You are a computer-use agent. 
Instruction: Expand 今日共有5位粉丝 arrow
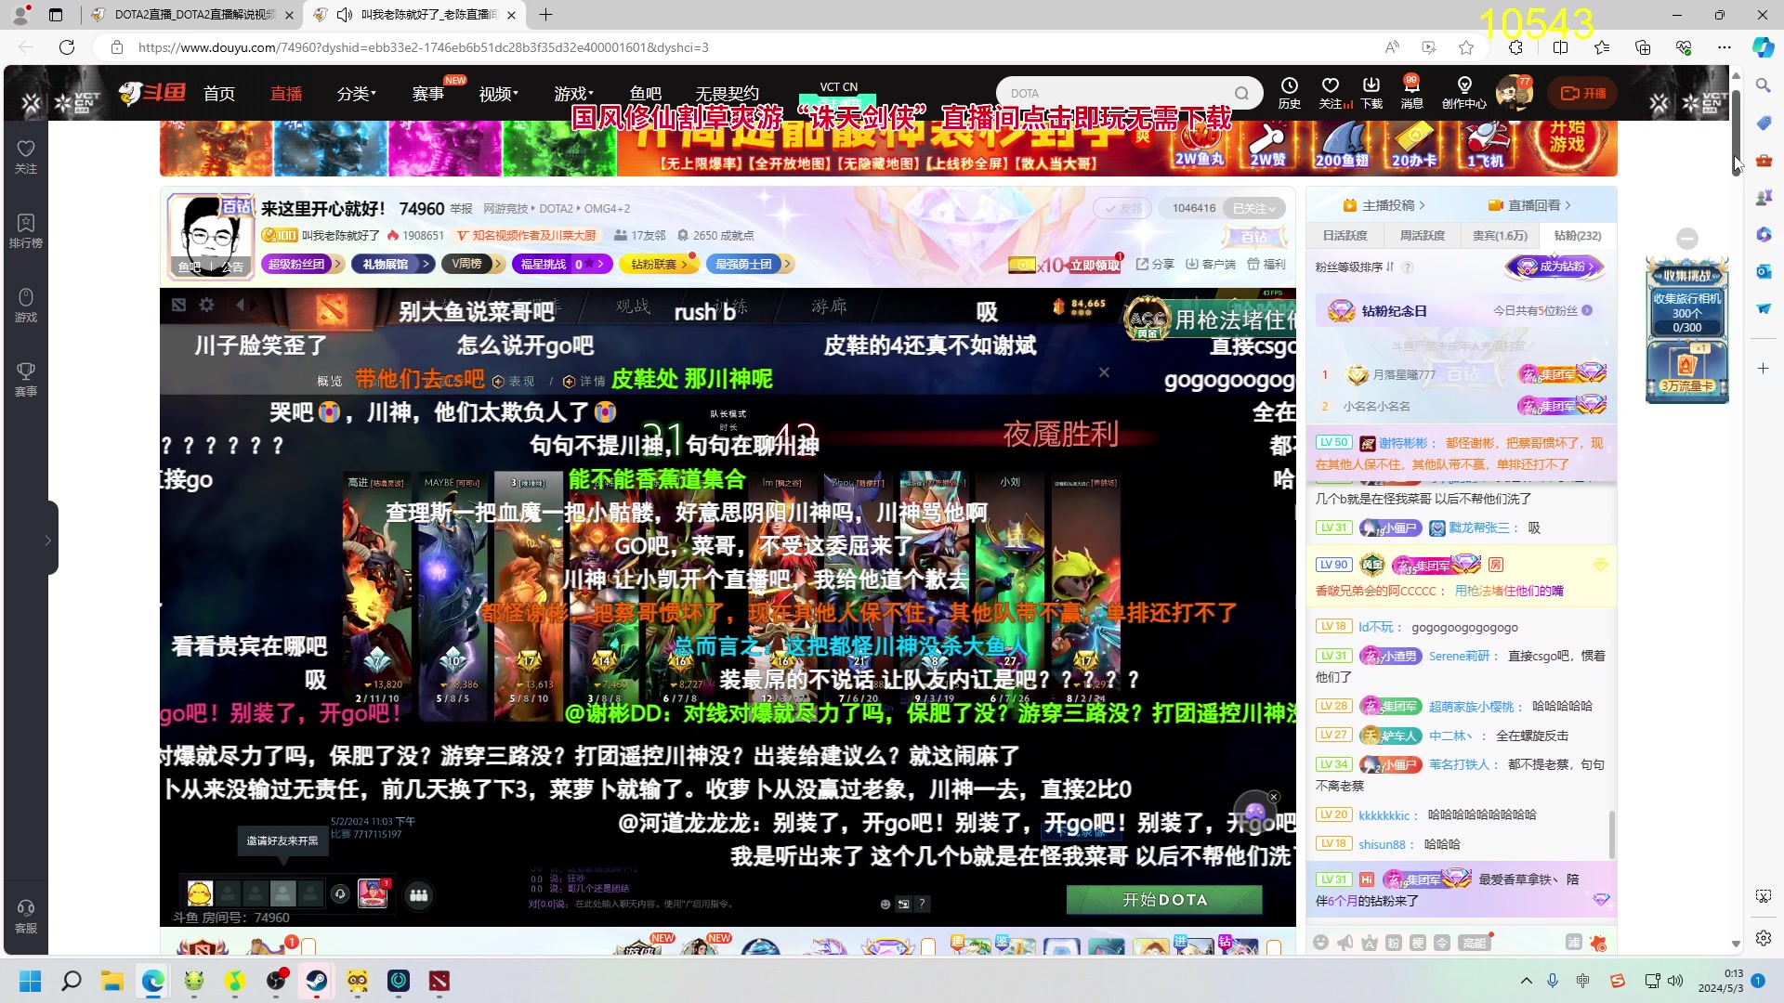point(1587,311)
